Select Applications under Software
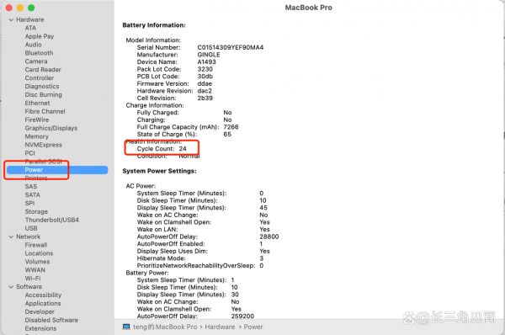 [43, 303]
